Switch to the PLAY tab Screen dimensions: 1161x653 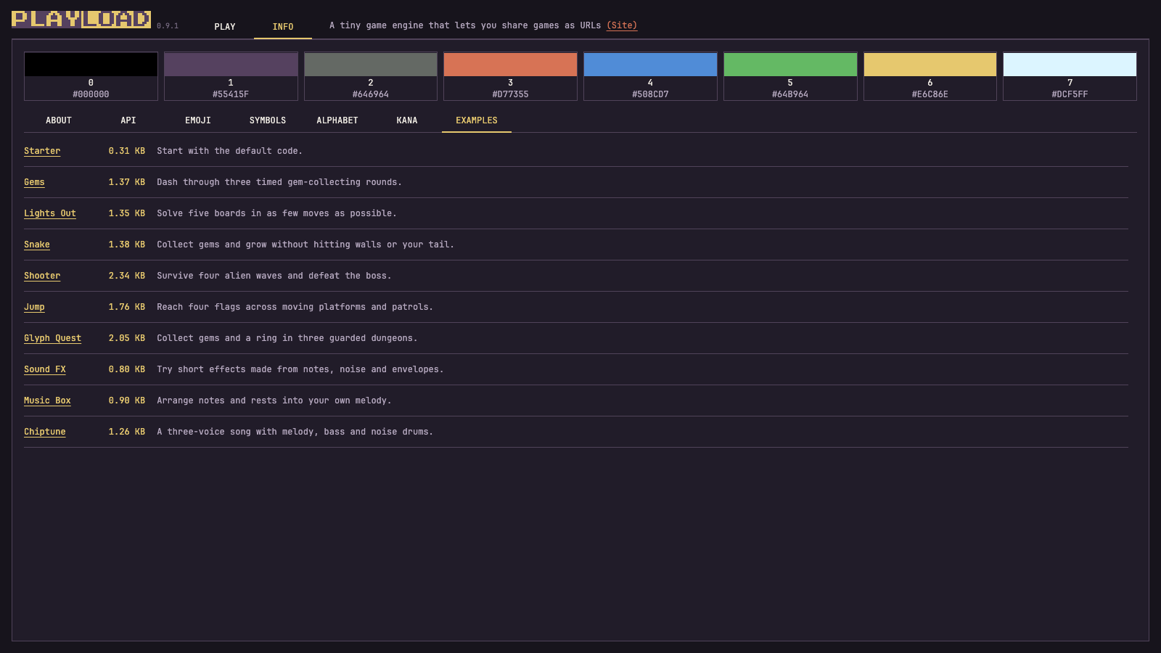pyautogui.click(x=225, y=27)
